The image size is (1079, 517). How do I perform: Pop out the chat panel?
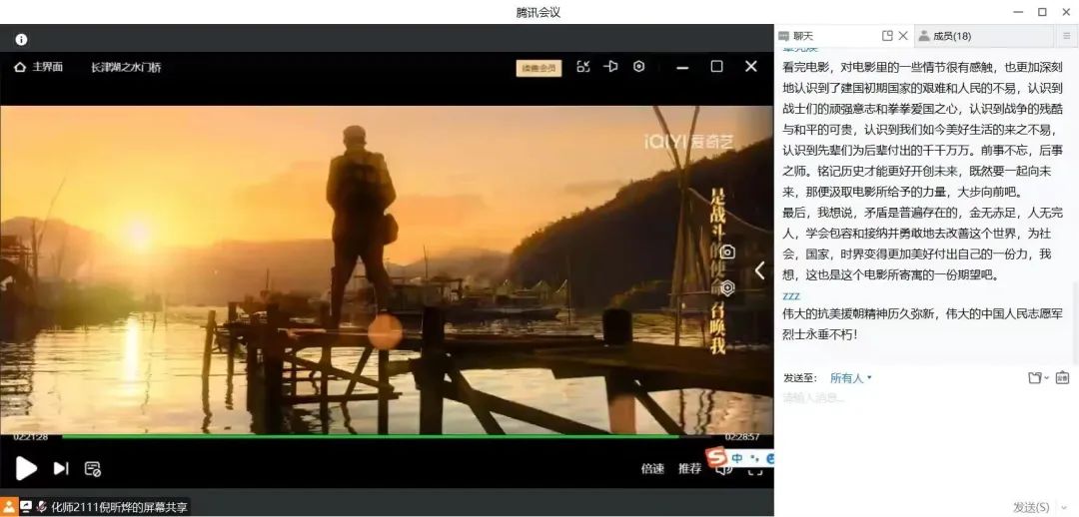point(887,36)
